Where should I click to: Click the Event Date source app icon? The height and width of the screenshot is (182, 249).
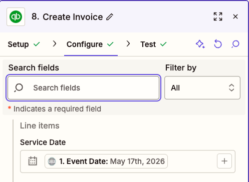[x=52, y=161]
